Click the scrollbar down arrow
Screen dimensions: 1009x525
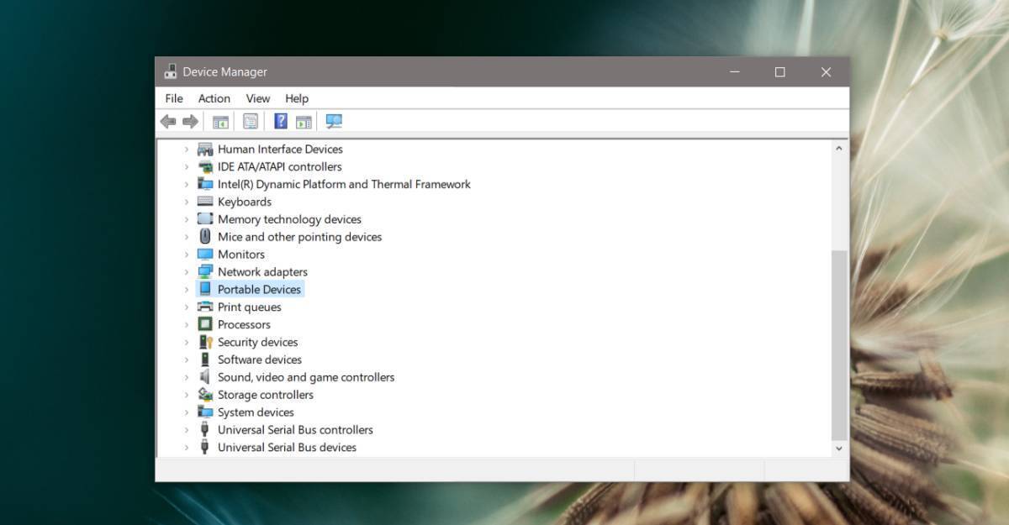pyautogui.click(x=838, y=449)
